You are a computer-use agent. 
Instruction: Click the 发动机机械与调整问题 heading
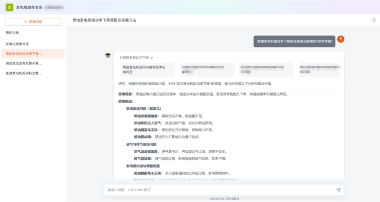click(143, 166)
